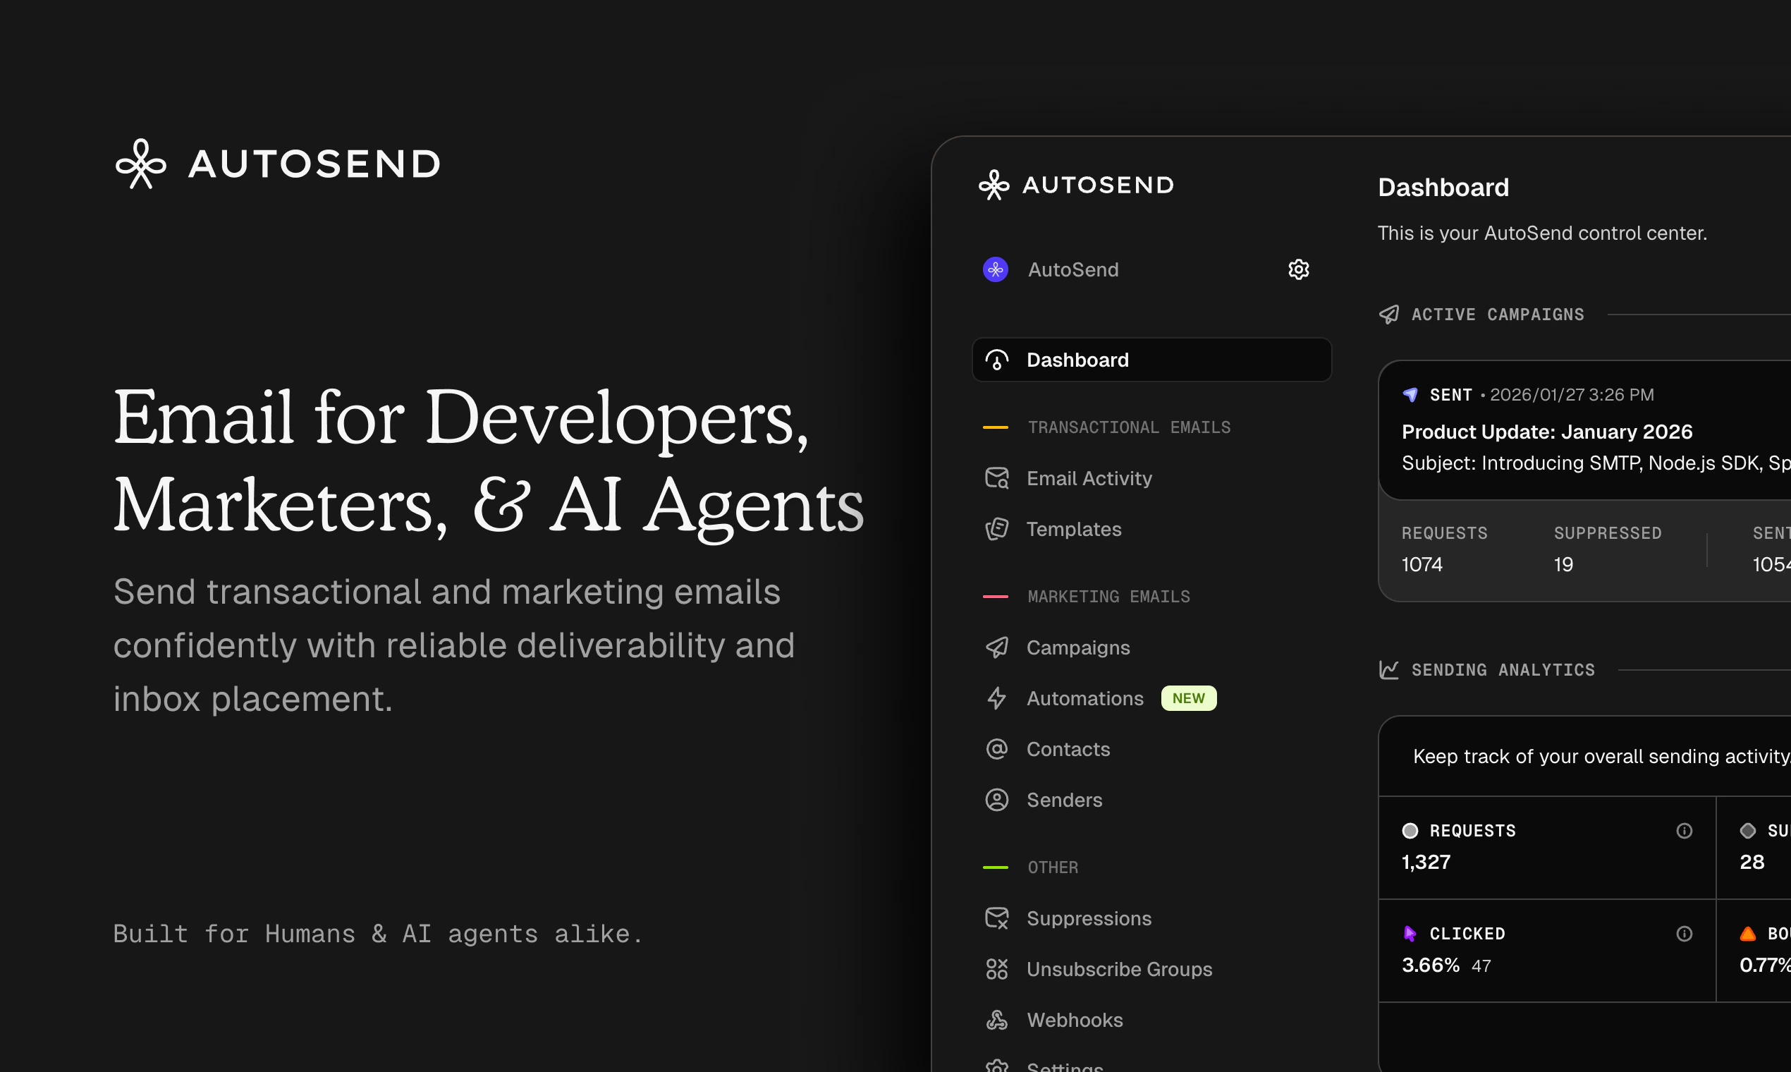Click the purple AutoSend workspace avatar
1791x1072 pixels.
[x=996, y=269]
